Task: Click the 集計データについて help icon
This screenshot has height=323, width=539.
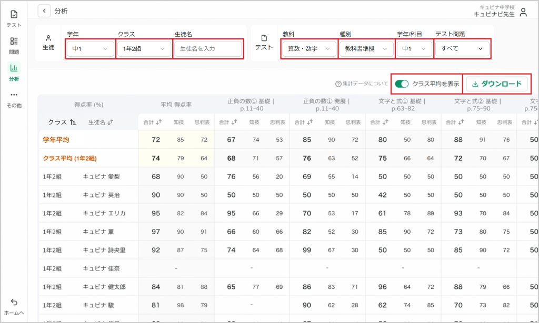Action: (x=338, y=84)
